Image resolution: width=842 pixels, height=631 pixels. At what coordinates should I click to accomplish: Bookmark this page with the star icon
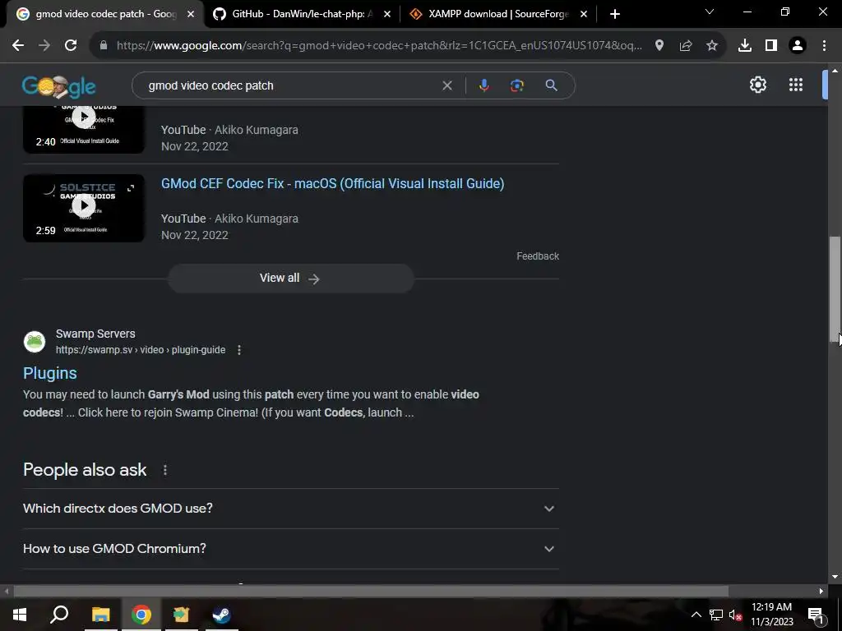pyautogui.click(x=712, y=46)
